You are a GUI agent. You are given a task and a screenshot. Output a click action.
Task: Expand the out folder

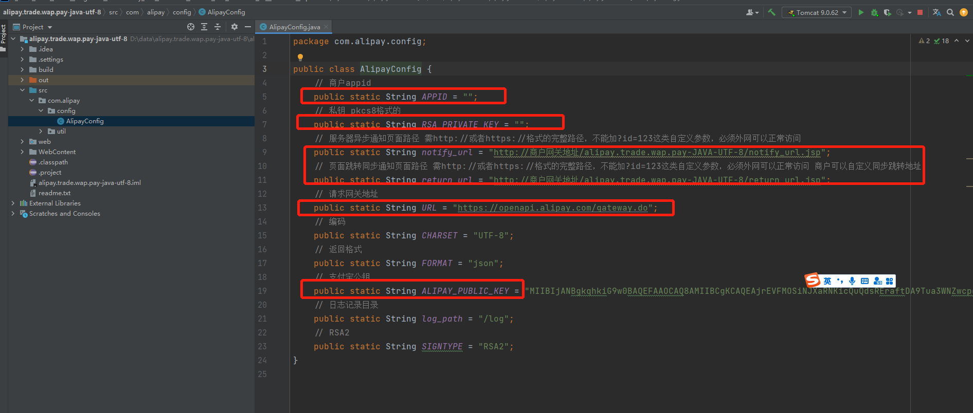tap(22, 80)
